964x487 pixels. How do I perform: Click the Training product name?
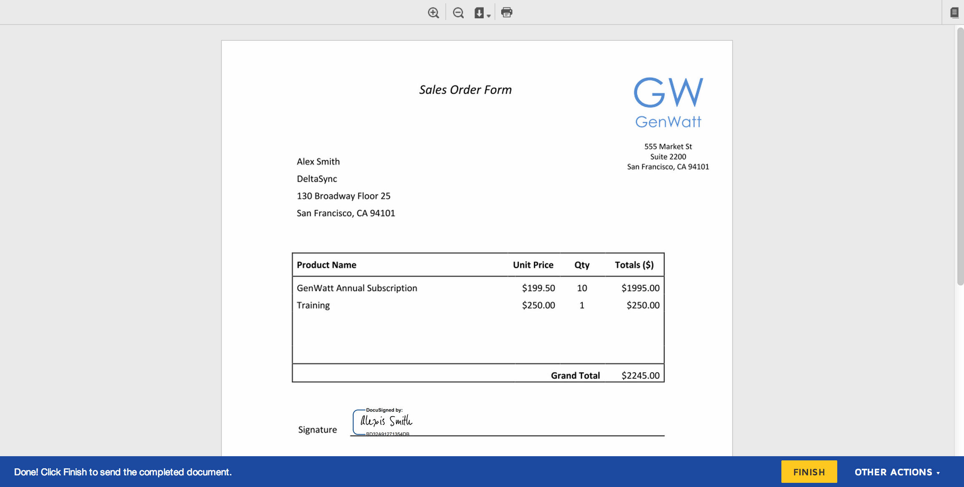pyautogui.click(x=313, y=305)
